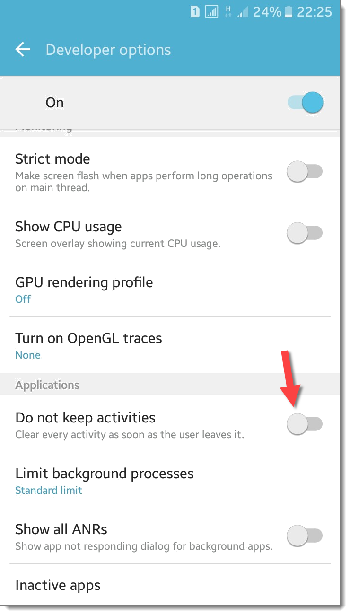Tap the back arrow icon
The width and height of the screenshot is (350, 615).
(x=23, y=50)
